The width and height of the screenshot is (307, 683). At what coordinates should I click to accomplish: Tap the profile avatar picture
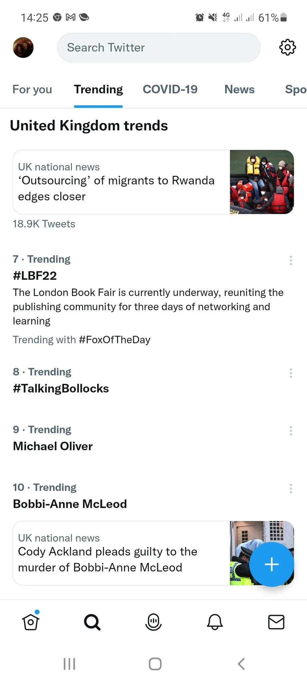tap(23, 47)
